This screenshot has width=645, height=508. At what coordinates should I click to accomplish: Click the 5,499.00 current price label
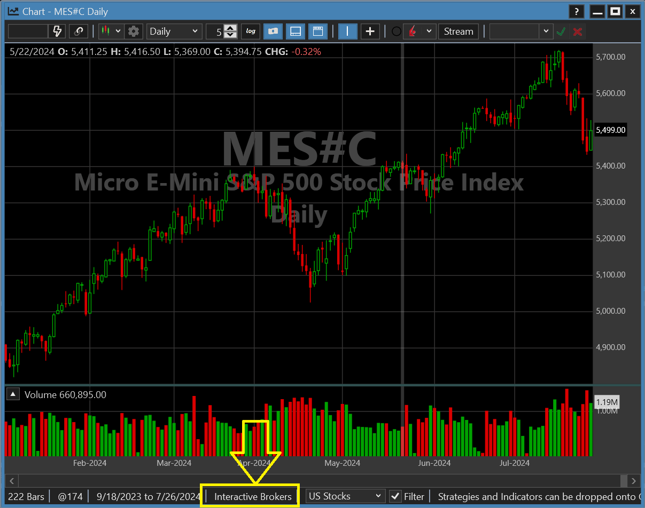pos(610,130)
